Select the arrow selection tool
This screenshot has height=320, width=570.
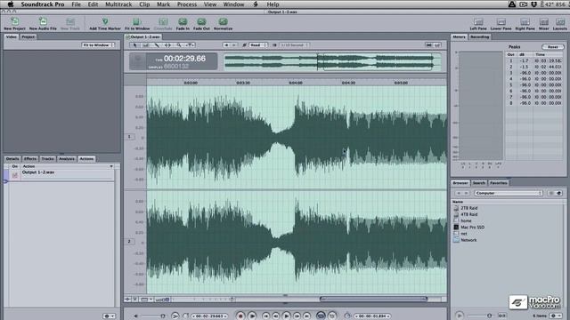point(134,45)
